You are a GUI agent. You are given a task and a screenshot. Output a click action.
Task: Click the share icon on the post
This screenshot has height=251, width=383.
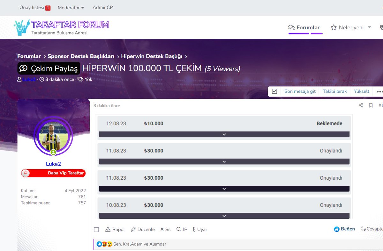click(361, 105)
